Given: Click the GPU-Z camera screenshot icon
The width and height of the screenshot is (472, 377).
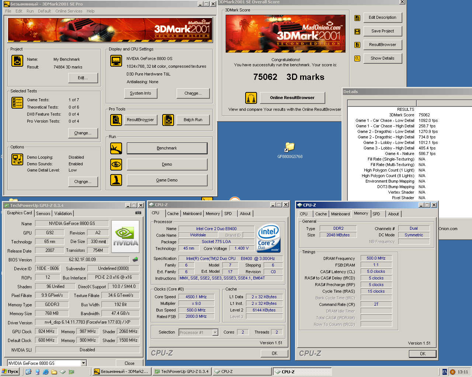Looking at the screenshot, I should click(x=138, y=213).
